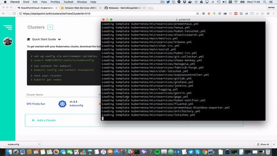This screenshot has height=156, width=277.
Task: Add a cluster with the plus icon beside Clusters
Action: coord(50,27)
